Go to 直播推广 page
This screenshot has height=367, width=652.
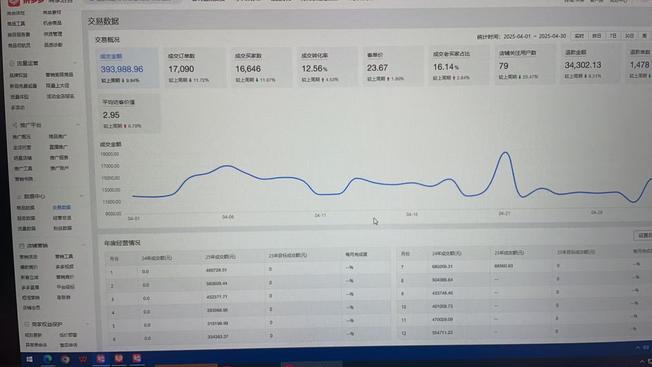pos(58,147)
